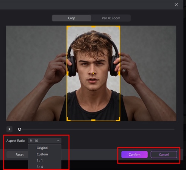Close the crop dialog with the X icon
The image size is (186, 170).
pyautogui.click(x=176, y=5)
